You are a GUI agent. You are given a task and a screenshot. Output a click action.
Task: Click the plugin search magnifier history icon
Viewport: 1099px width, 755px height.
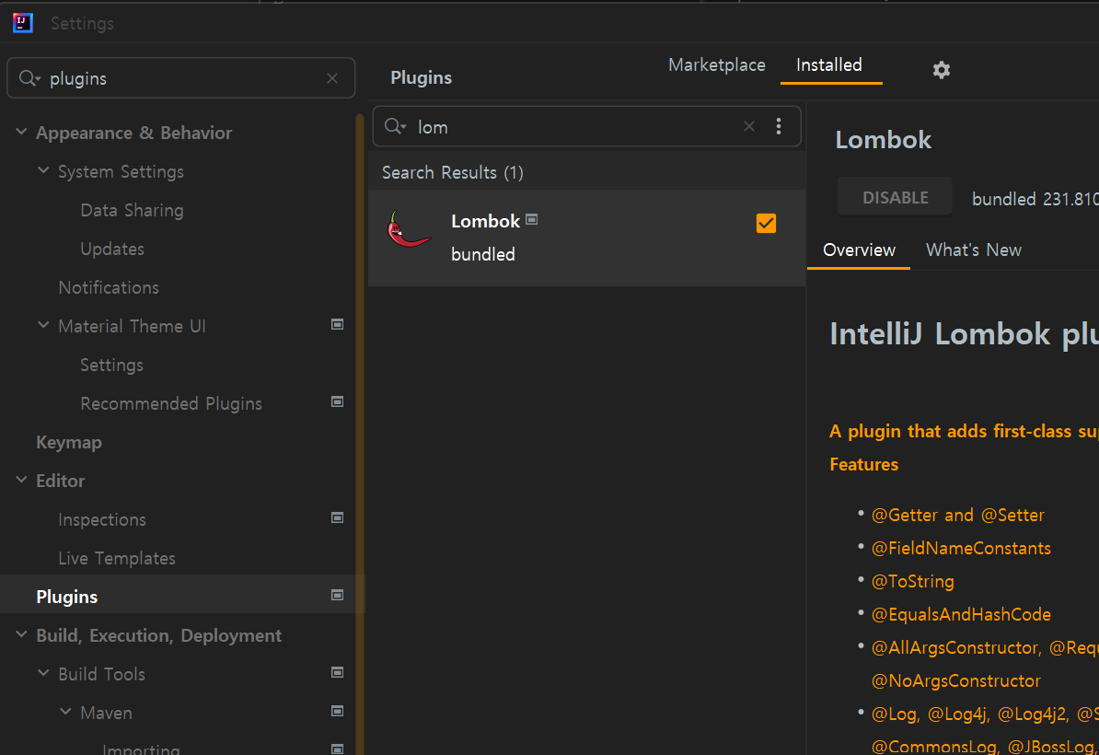click(x=395, y=126)
